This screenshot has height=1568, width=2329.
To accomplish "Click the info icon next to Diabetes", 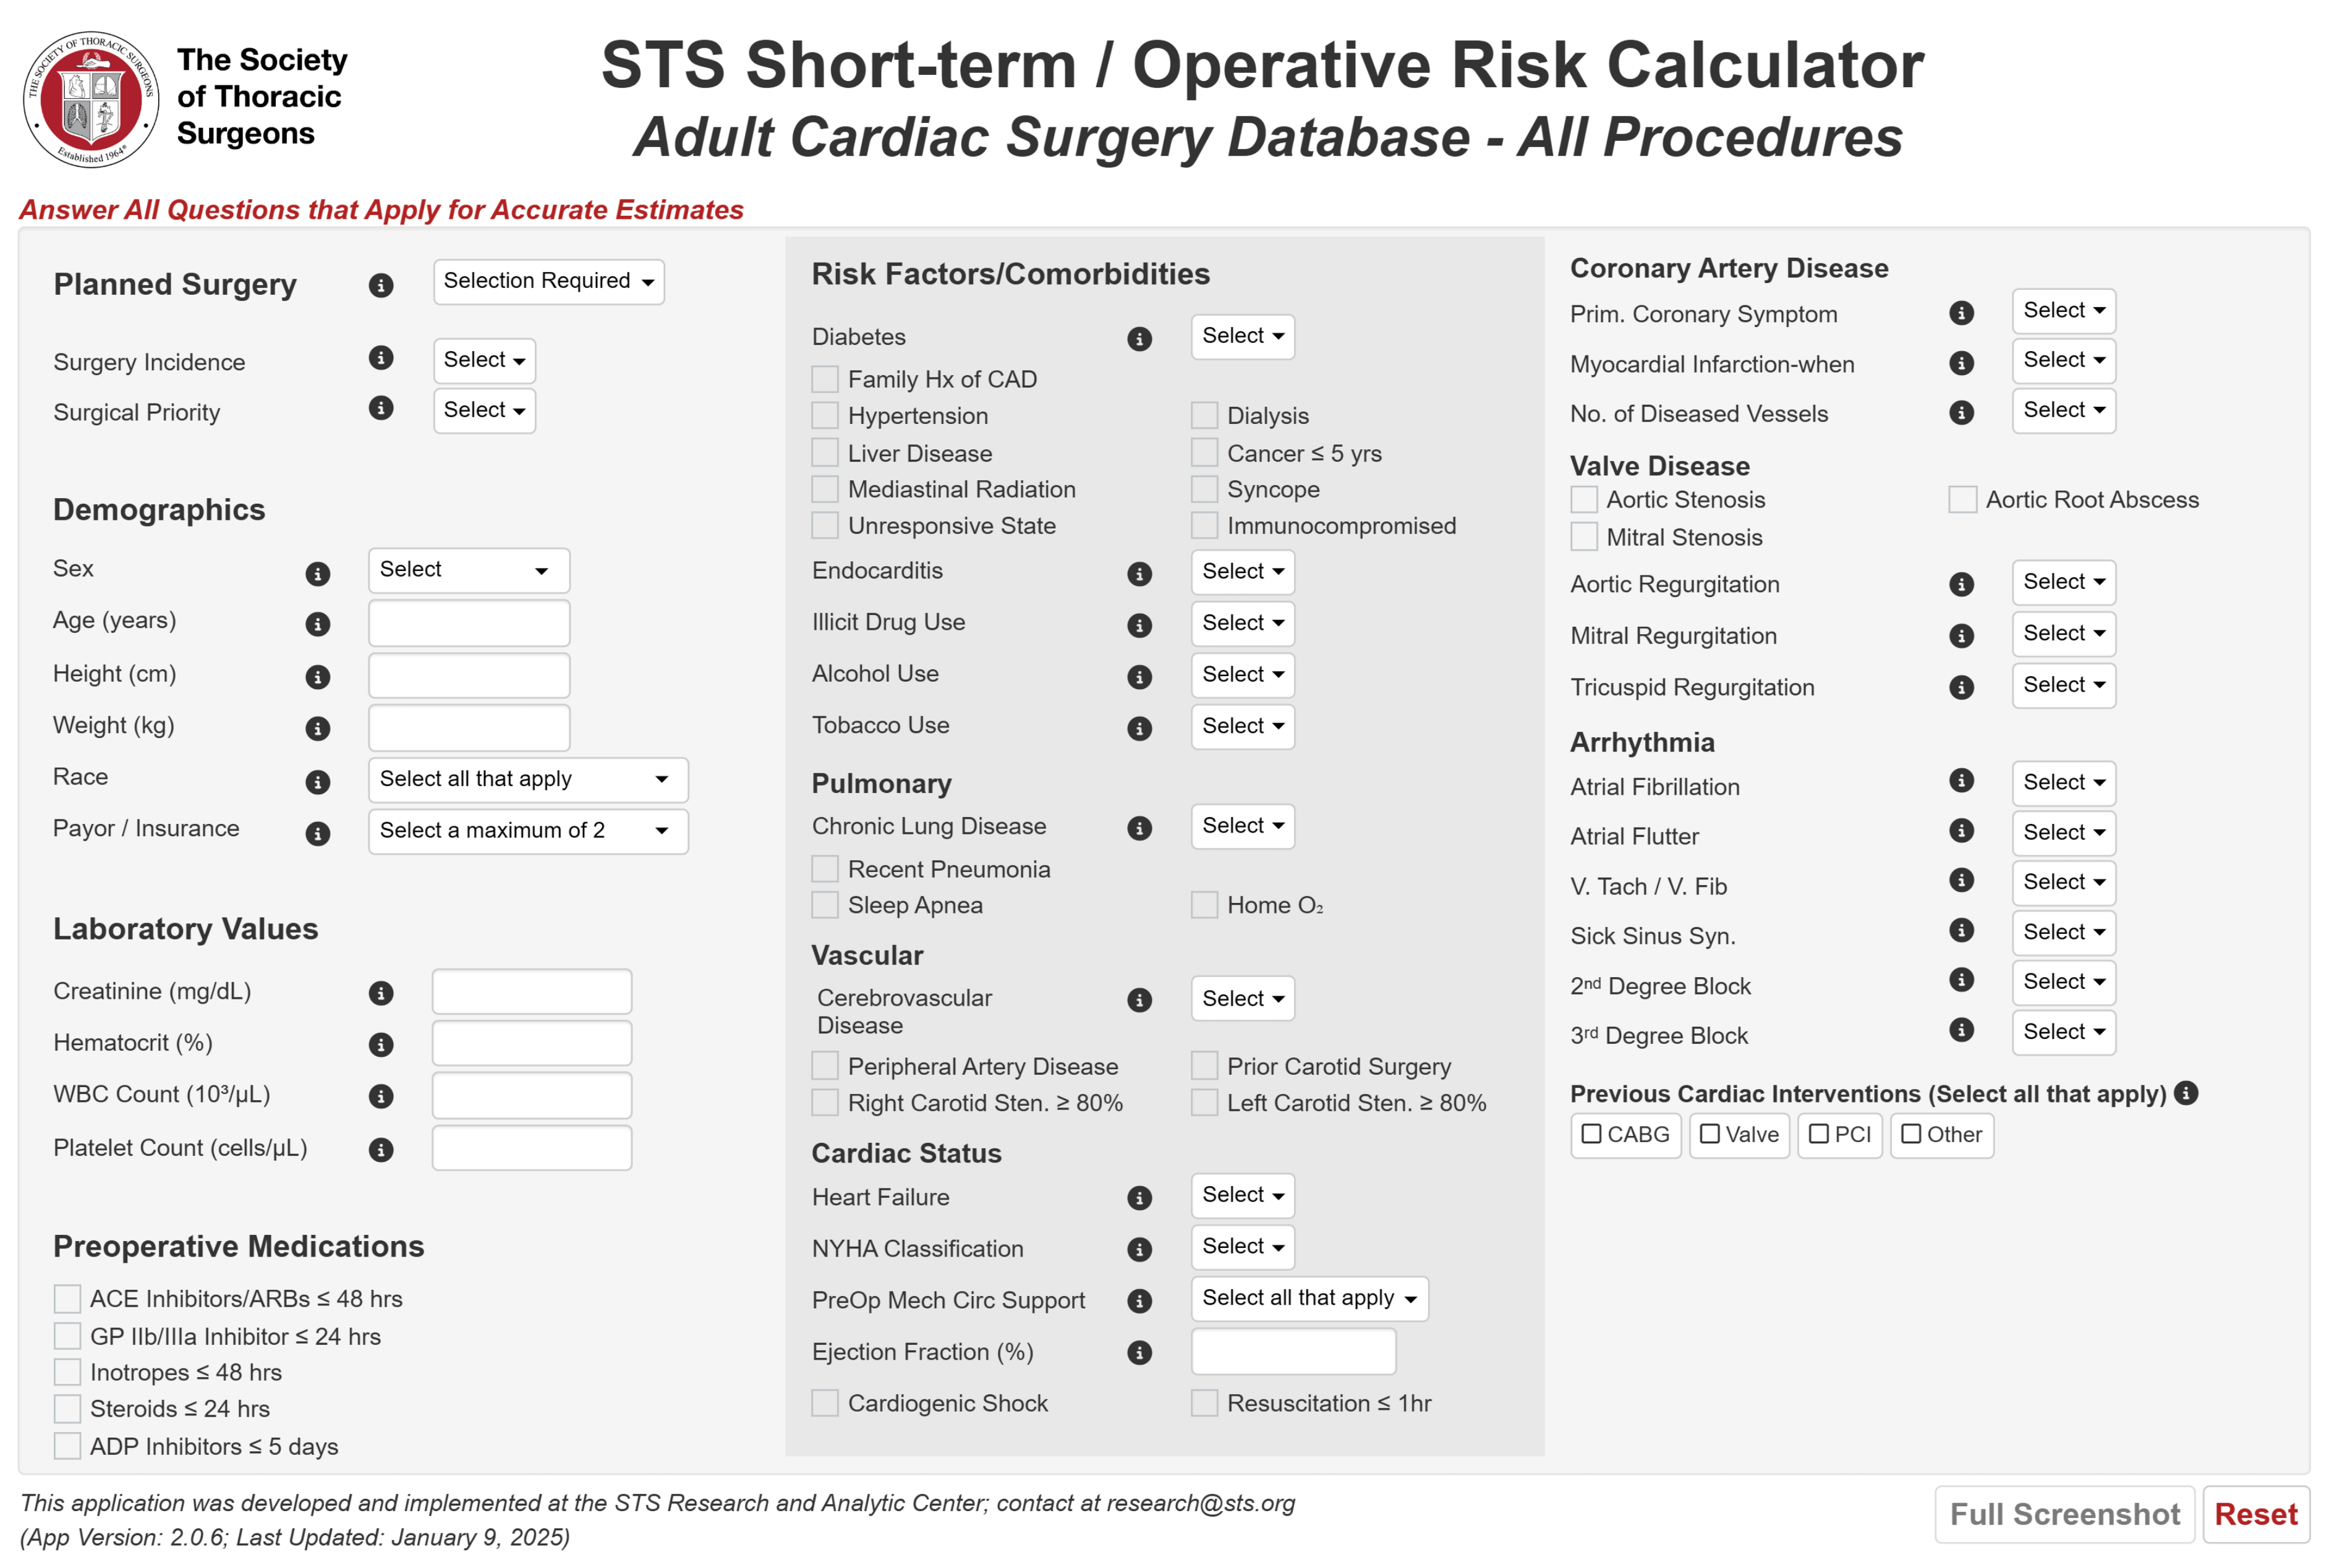I will click(x=1138, y=339).
